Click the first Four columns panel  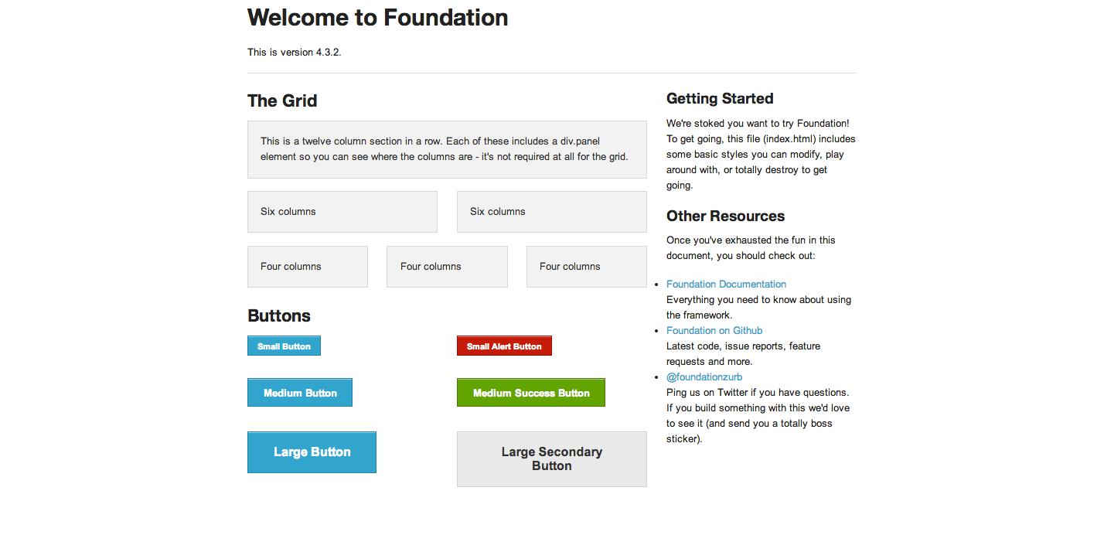(x=307, y=266)
